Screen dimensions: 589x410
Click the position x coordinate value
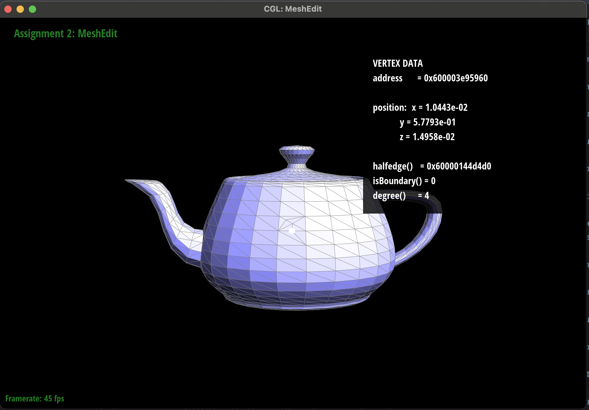(x=446, y=107)
